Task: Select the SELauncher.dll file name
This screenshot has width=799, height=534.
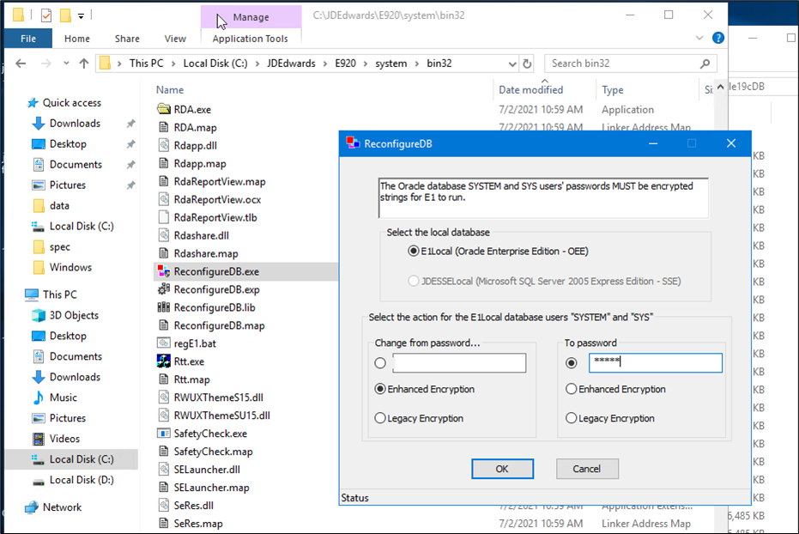Action: (207, 470)
